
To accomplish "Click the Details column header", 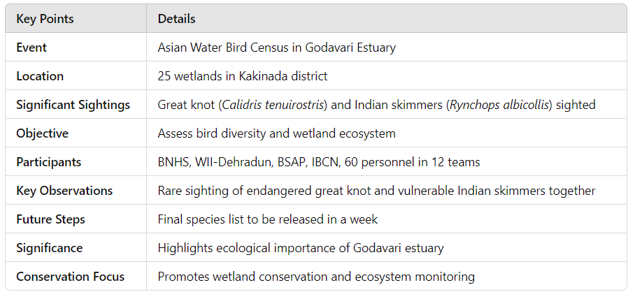I will (176, 19).
